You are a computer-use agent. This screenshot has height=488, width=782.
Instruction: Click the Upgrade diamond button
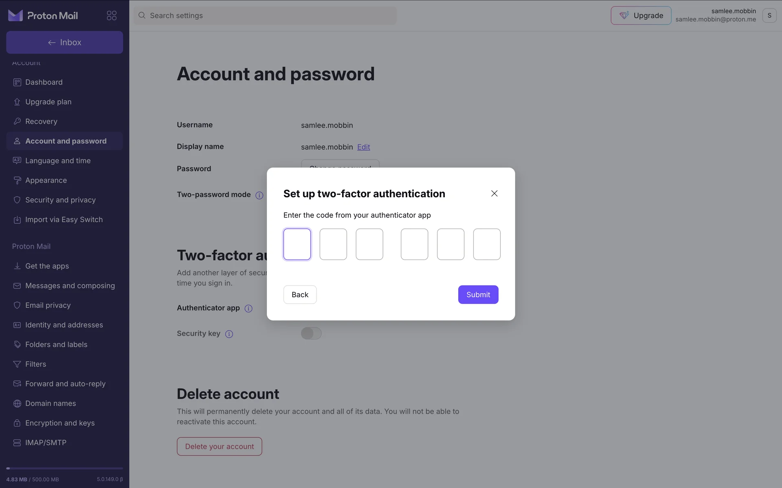(x=641, y=15)
